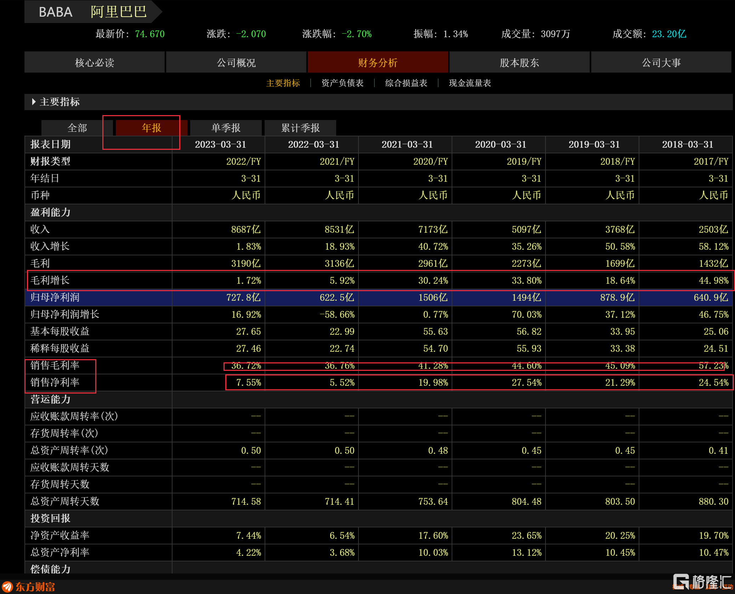This screenshot has height=594, width=735.
Task: Select the 收入增长 row label
Action: [50, 247]
